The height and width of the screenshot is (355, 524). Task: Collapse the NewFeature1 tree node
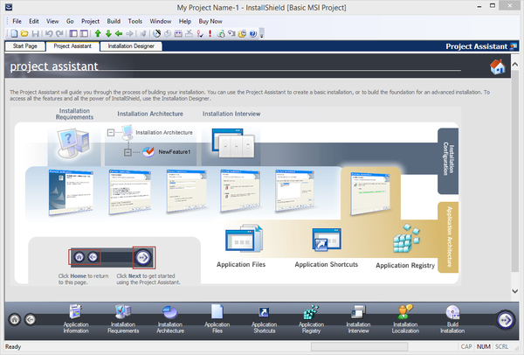pyautogui.click(x=128, y=152)
